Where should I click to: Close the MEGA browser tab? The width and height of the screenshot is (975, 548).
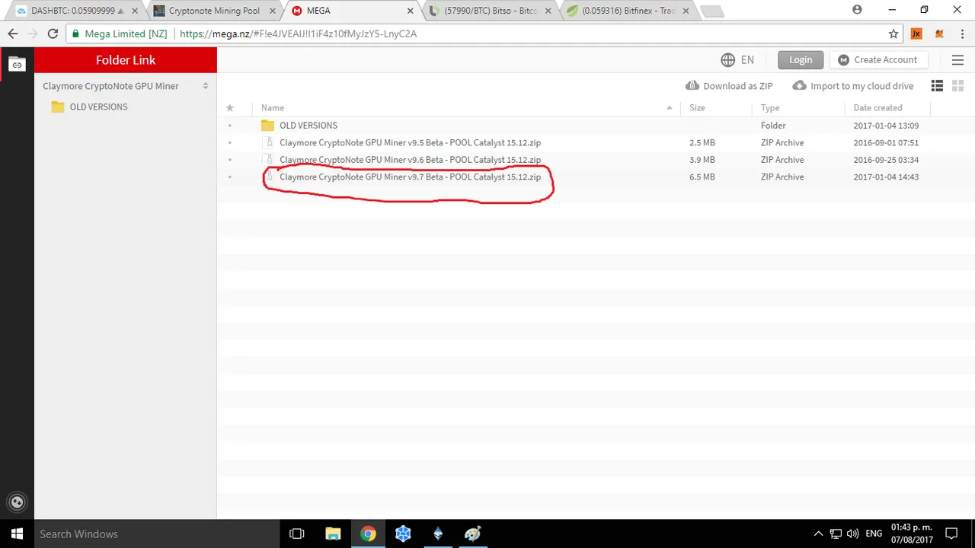pos(411,11)
